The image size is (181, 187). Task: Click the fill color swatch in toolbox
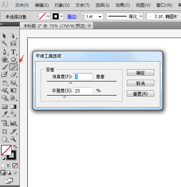(6, 150)
